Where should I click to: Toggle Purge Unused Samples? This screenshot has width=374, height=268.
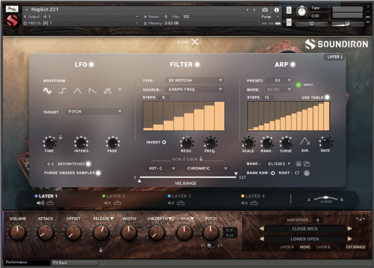click(98, 173)
